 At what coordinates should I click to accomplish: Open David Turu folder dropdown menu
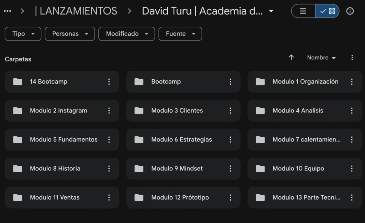click(271, 11)
